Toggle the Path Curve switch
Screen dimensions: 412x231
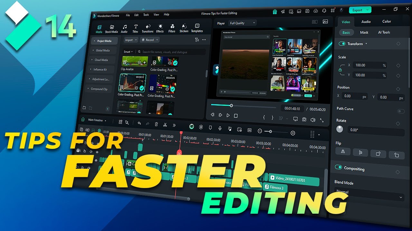[x=401, y=111]
